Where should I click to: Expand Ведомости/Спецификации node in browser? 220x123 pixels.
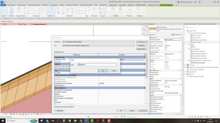click(186, 67)
